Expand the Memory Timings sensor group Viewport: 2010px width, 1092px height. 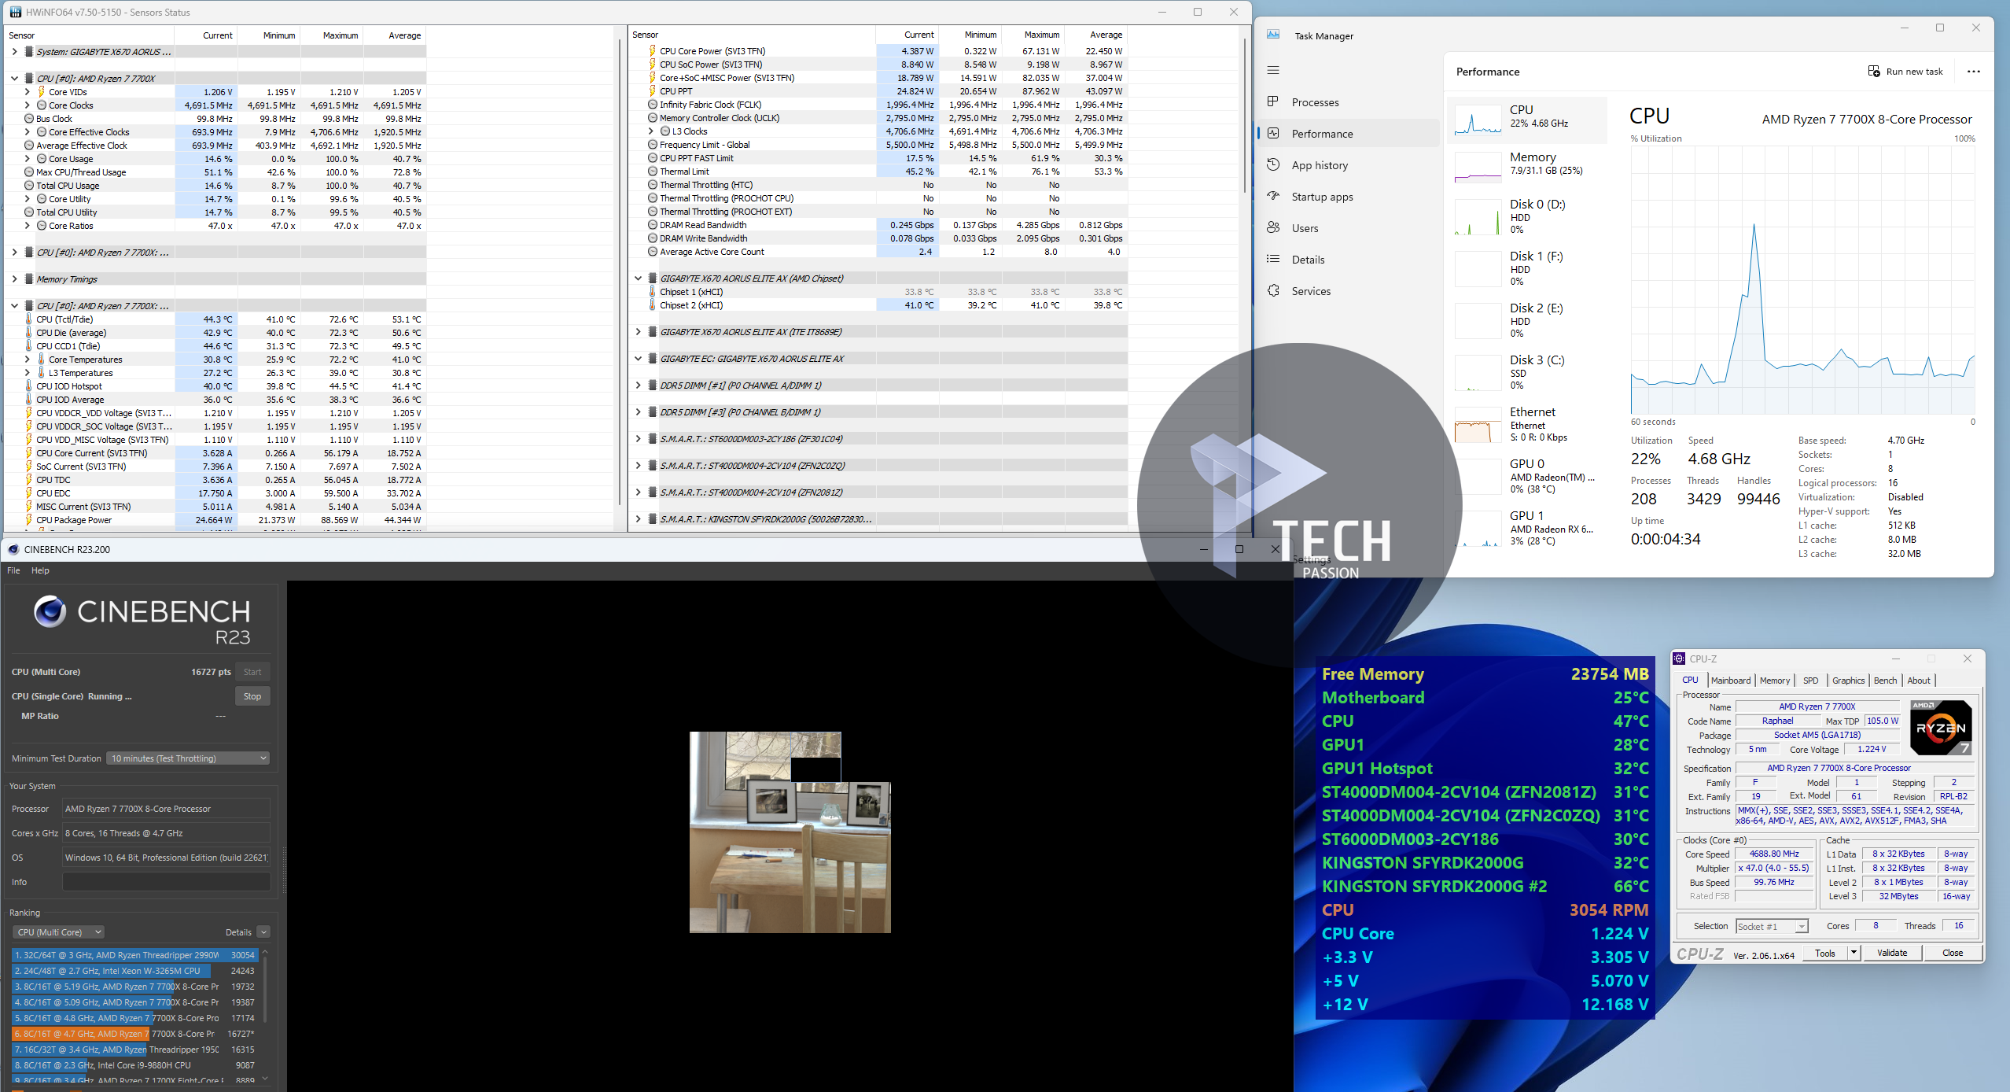pos(14,279)
